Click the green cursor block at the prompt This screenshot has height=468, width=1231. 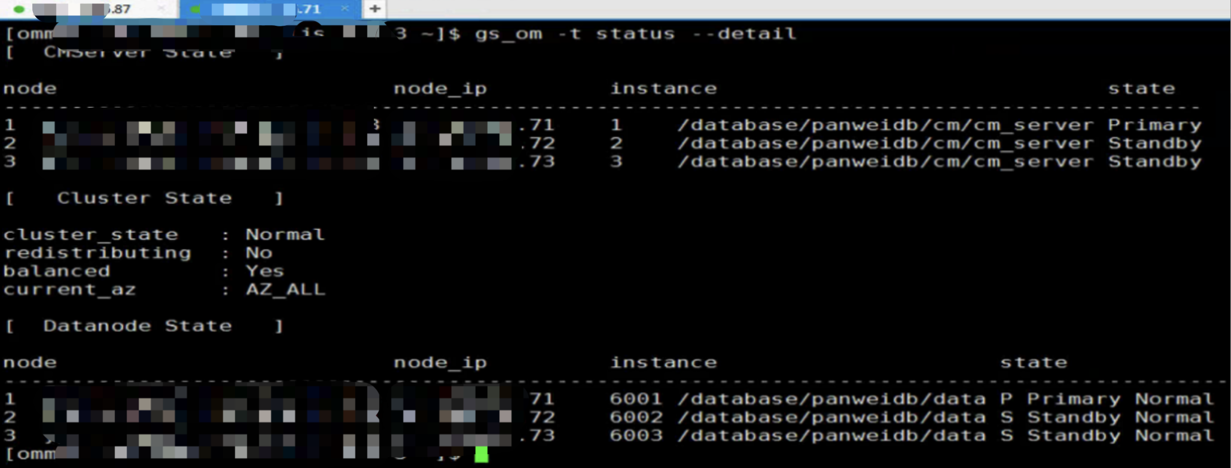(481, 454)
